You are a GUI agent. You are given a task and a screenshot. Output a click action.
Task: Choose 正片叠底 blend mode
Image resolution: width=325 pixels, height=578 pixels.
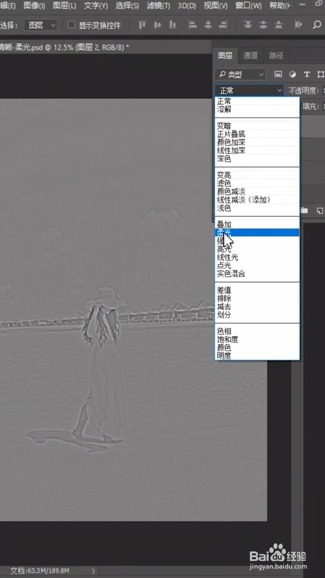coord(256,134)
